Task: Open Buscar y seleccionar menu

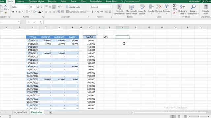Action: 193,10
